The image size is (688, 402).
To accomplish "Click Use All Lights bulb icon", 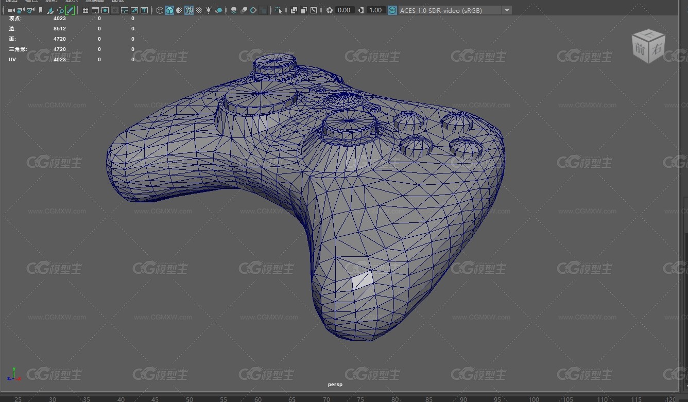I will pyautogui.click(x=209, y=10).
